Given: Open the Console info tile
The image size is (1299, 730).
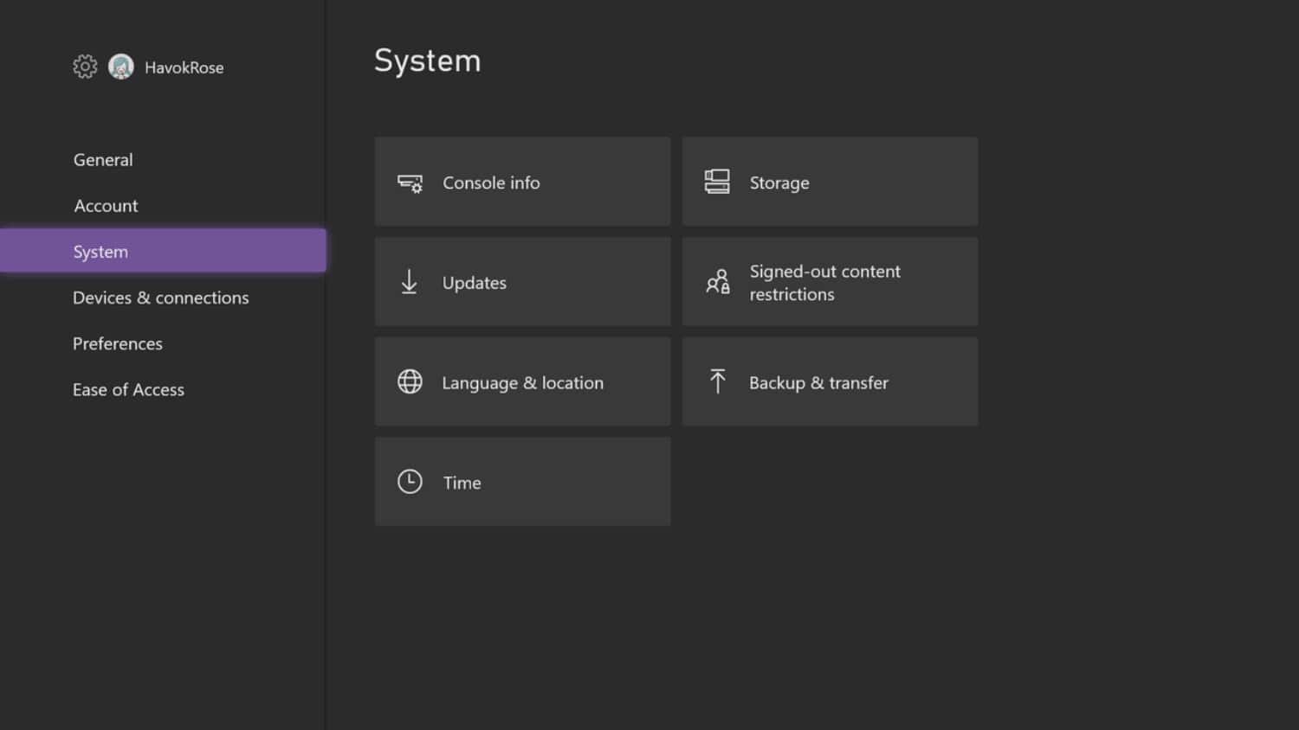Looking at the screenshot, I should tap(522, 182).
